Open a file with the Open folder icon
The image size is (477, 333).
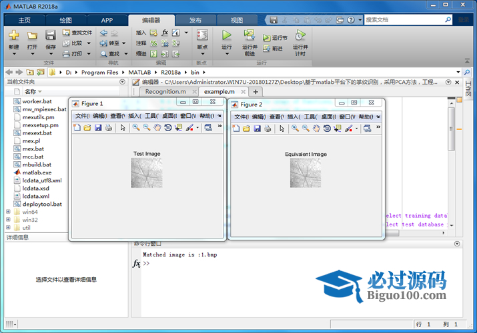tap(32, 35)
